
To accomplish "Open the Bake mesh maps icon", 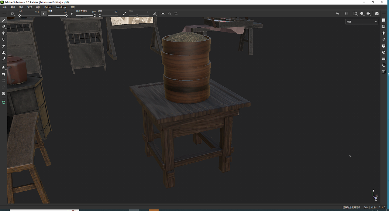I will point(4,74).
